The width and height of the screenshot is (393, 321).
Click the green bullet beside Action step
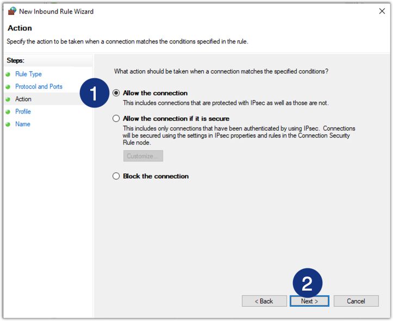pos(8,99)
